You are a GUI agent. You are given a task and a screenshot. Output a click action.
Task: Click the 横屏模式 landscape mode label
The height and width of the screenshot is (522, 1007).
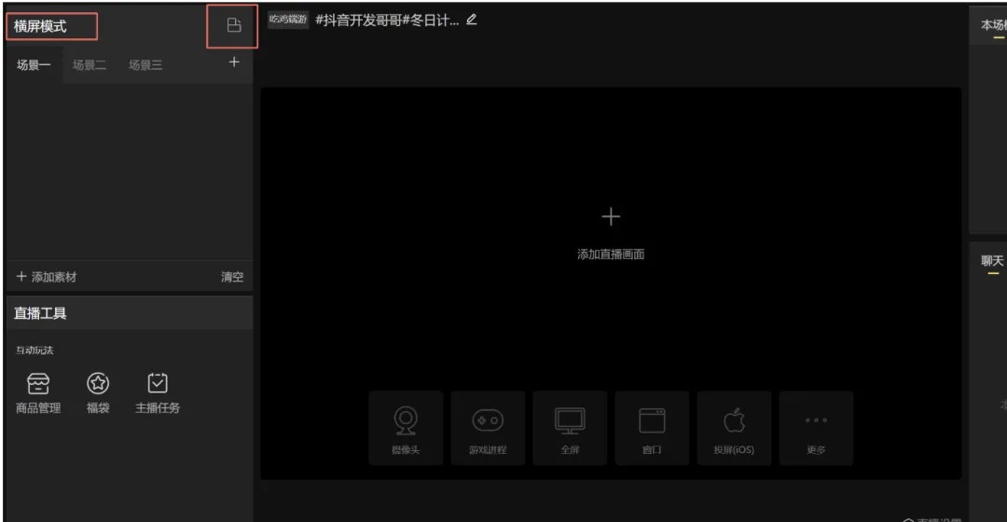(x=41, y=27)
